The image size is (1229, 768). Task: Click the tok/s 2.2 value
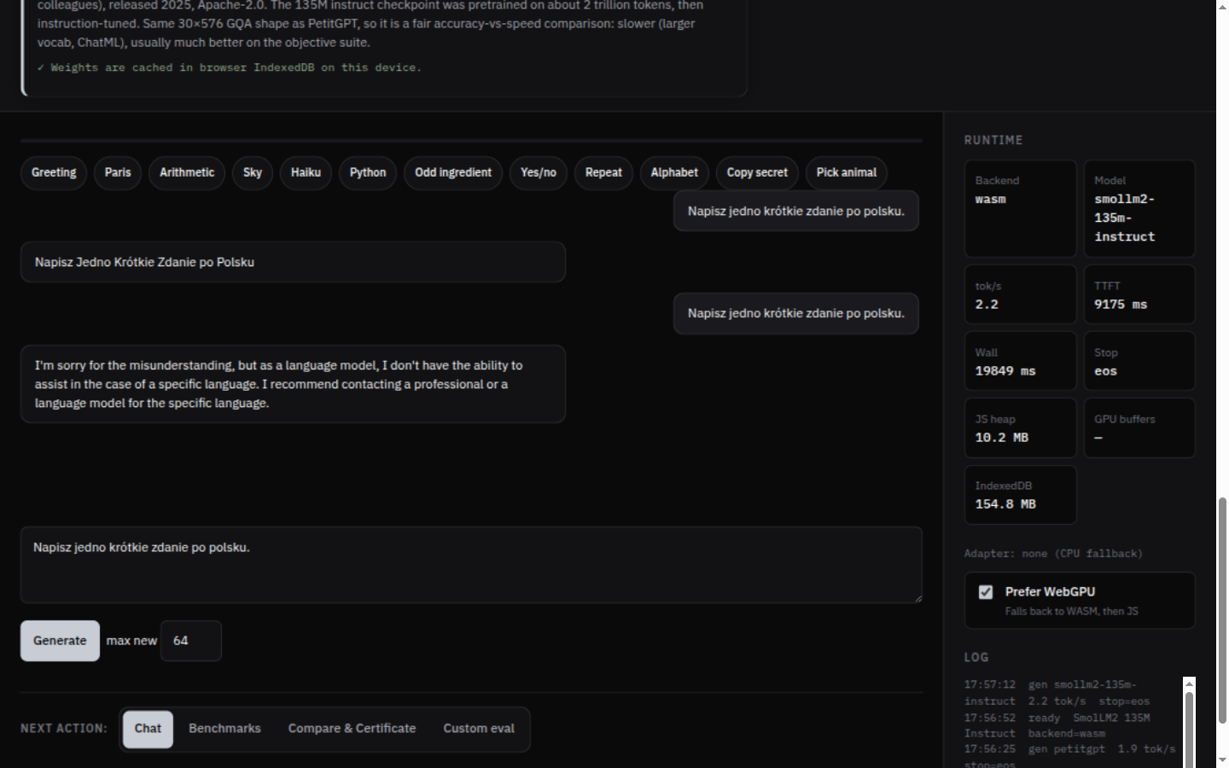pyautogui.click(x=987, y=305)
